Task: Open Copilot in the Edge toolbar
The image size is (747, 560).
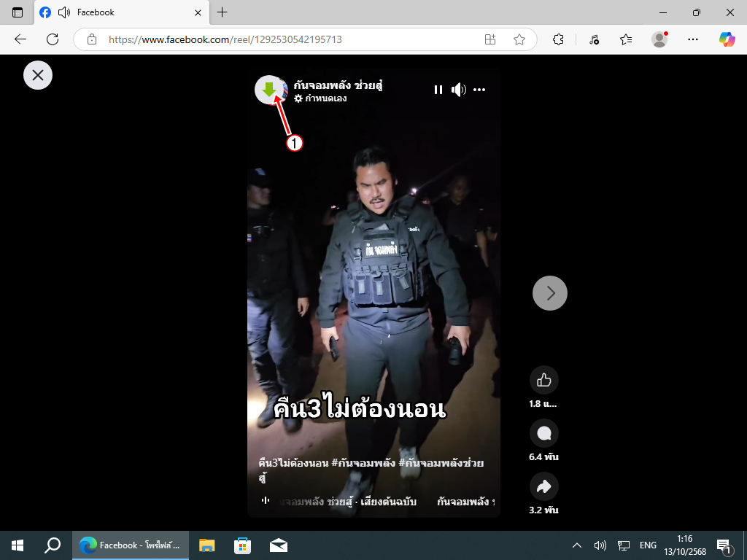Action: click(727, 39)
